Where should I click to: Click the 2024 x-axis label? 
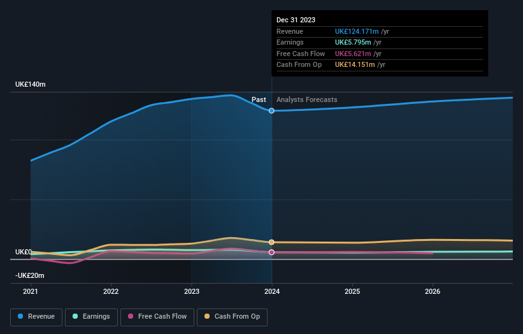(272, 292)
